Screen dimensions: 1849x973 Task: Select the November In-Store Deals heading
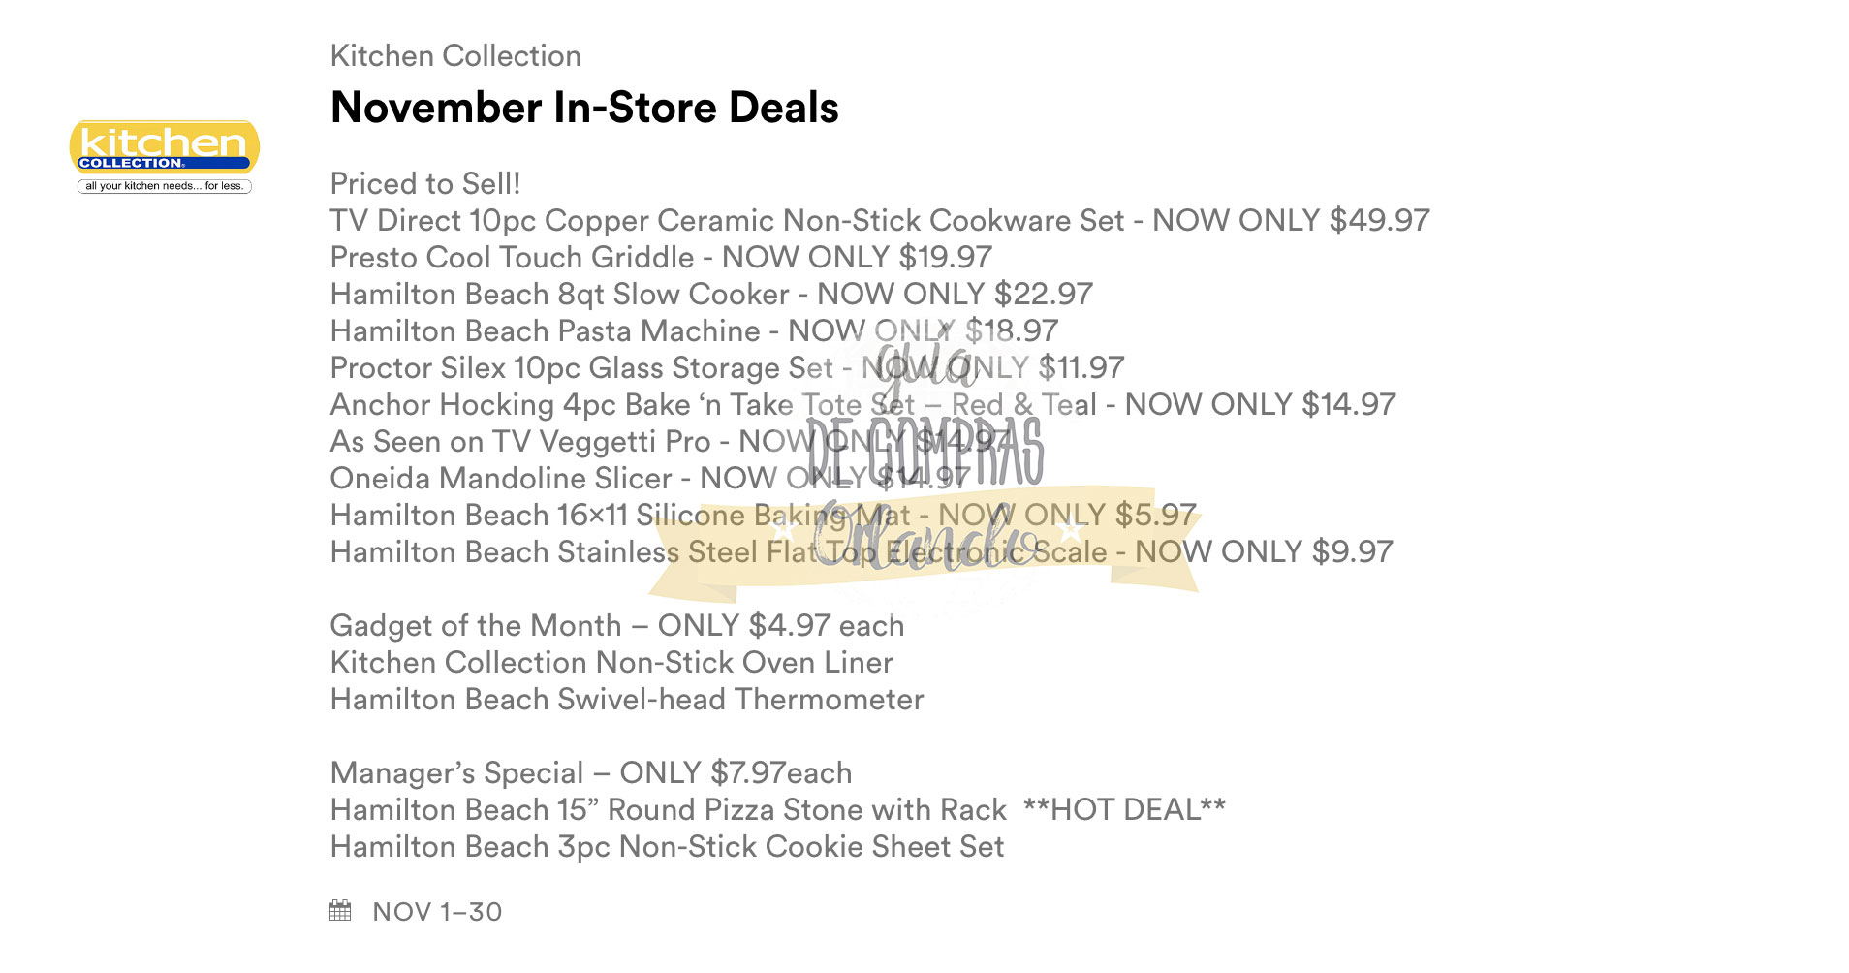pos(584,108)
